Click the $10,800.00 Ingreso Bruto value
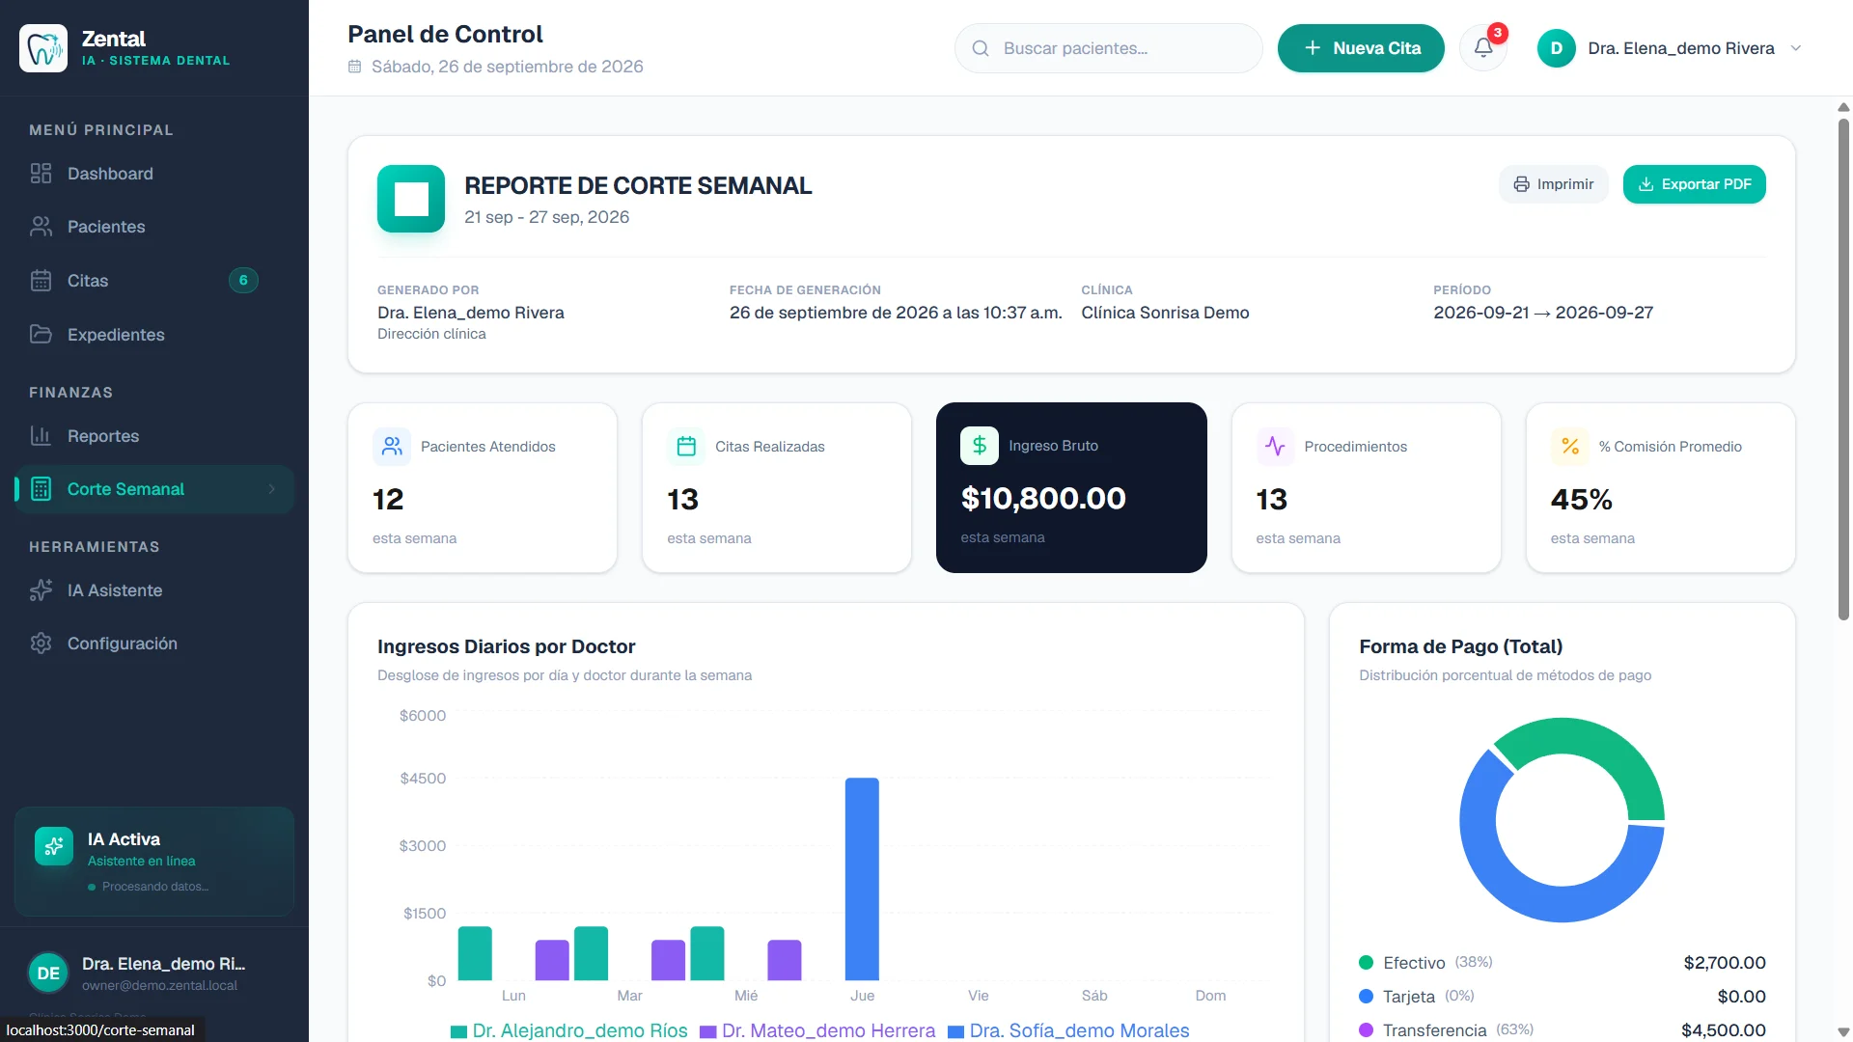Screen dimensions: 1853x1042 tap(1043, 499)
